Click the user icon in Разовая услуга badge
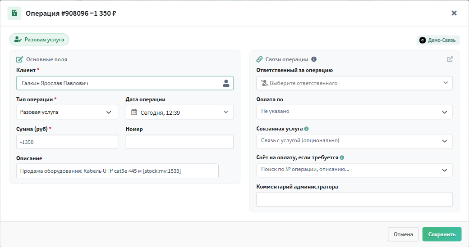 click(18, 40)
